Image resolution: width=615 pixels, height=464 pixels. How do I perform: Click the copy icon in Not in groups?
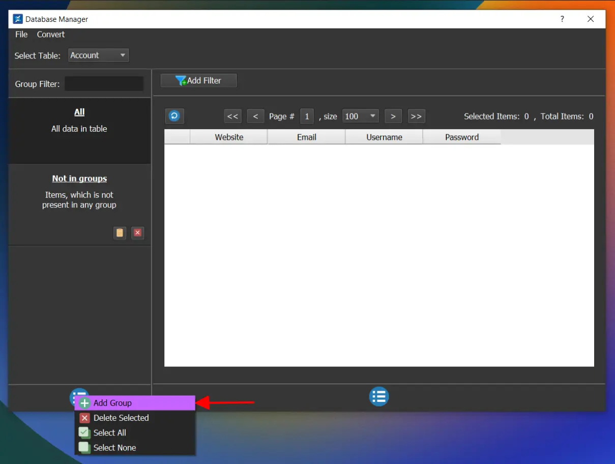pyautogui.click(x=120, y=233)
